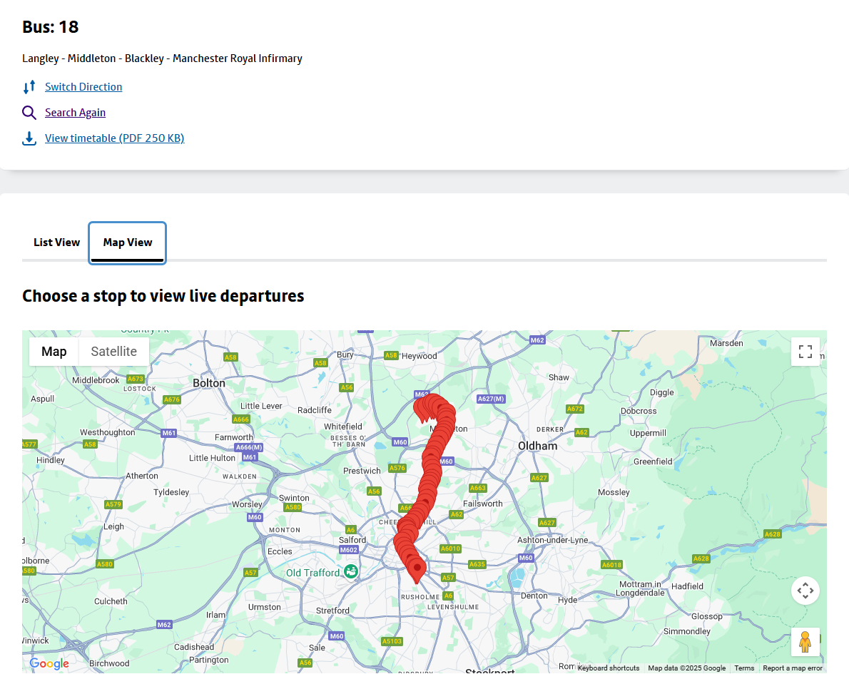This screenshot has width=849, height=684.
Task: Open the map camera pan controls
Action: point(805,591)
